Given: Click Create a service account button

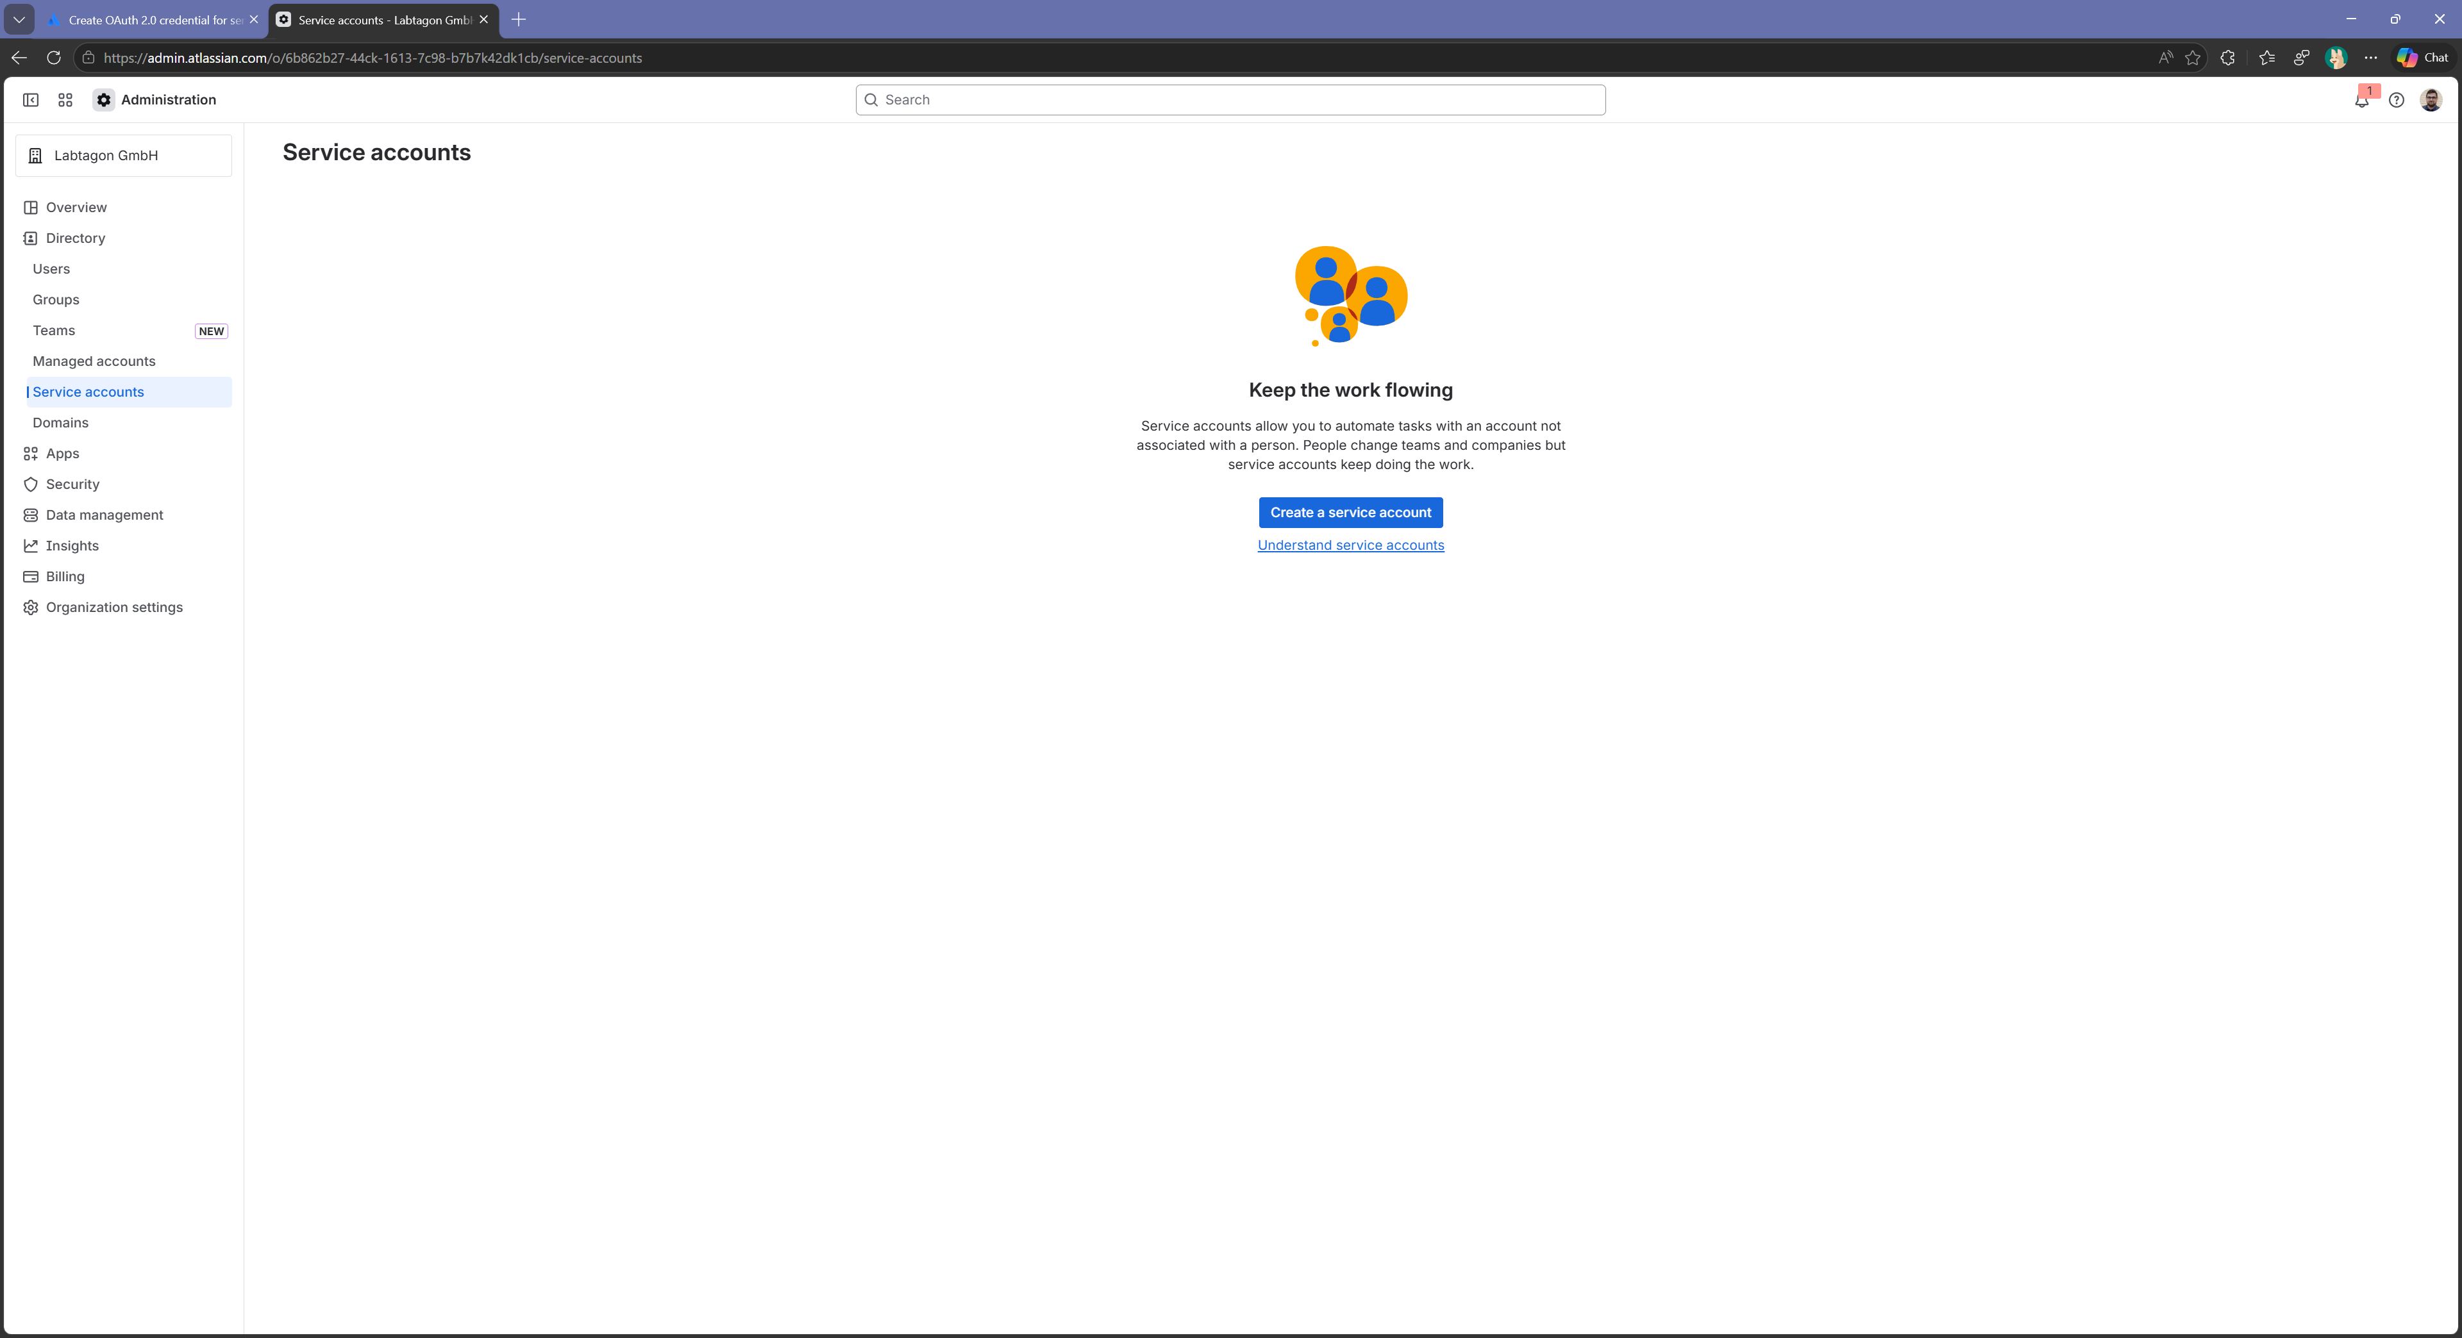Looking at the screenshot, I should point(1350,513).
